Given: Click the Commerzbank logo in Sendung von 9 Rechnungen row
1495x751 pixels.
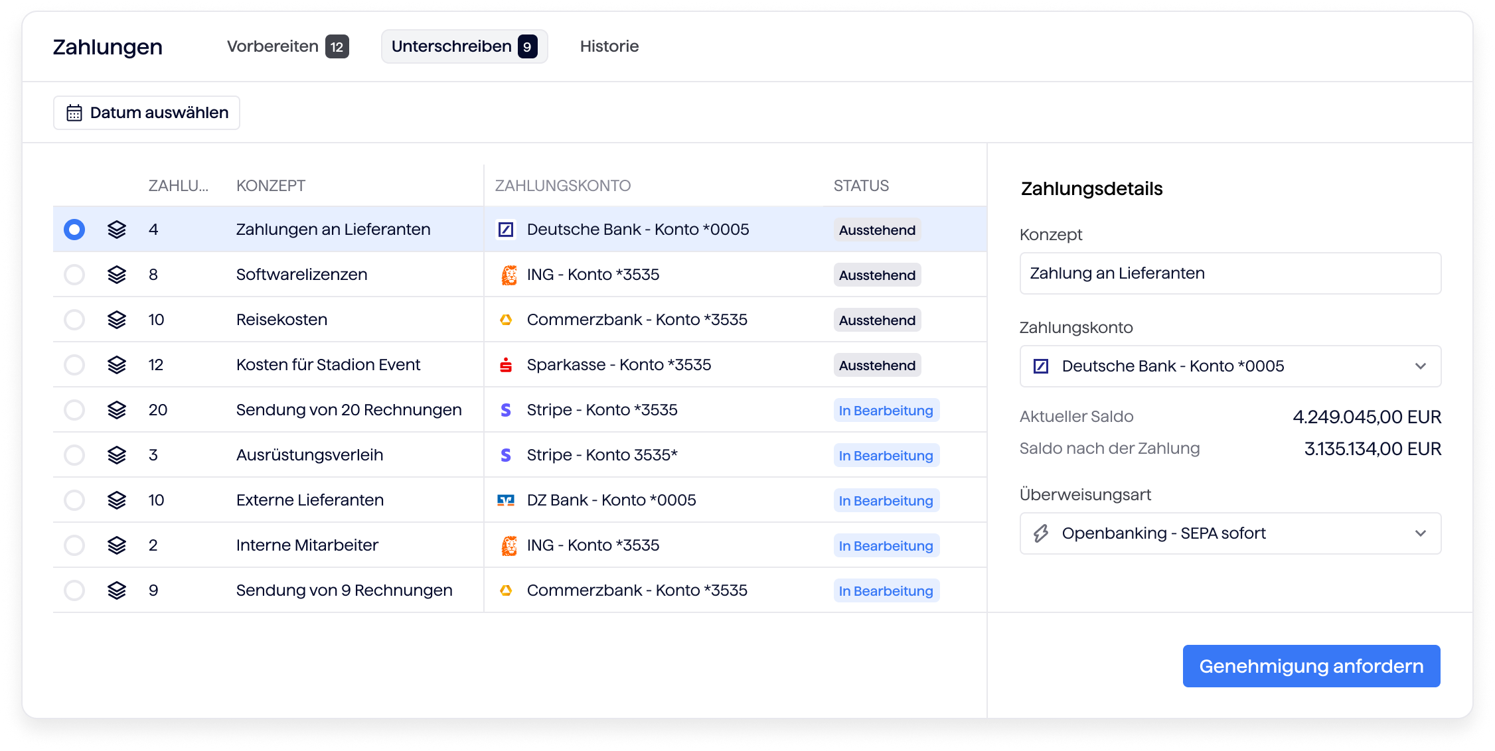Looking at the screenshot, I should coord(506,590).
